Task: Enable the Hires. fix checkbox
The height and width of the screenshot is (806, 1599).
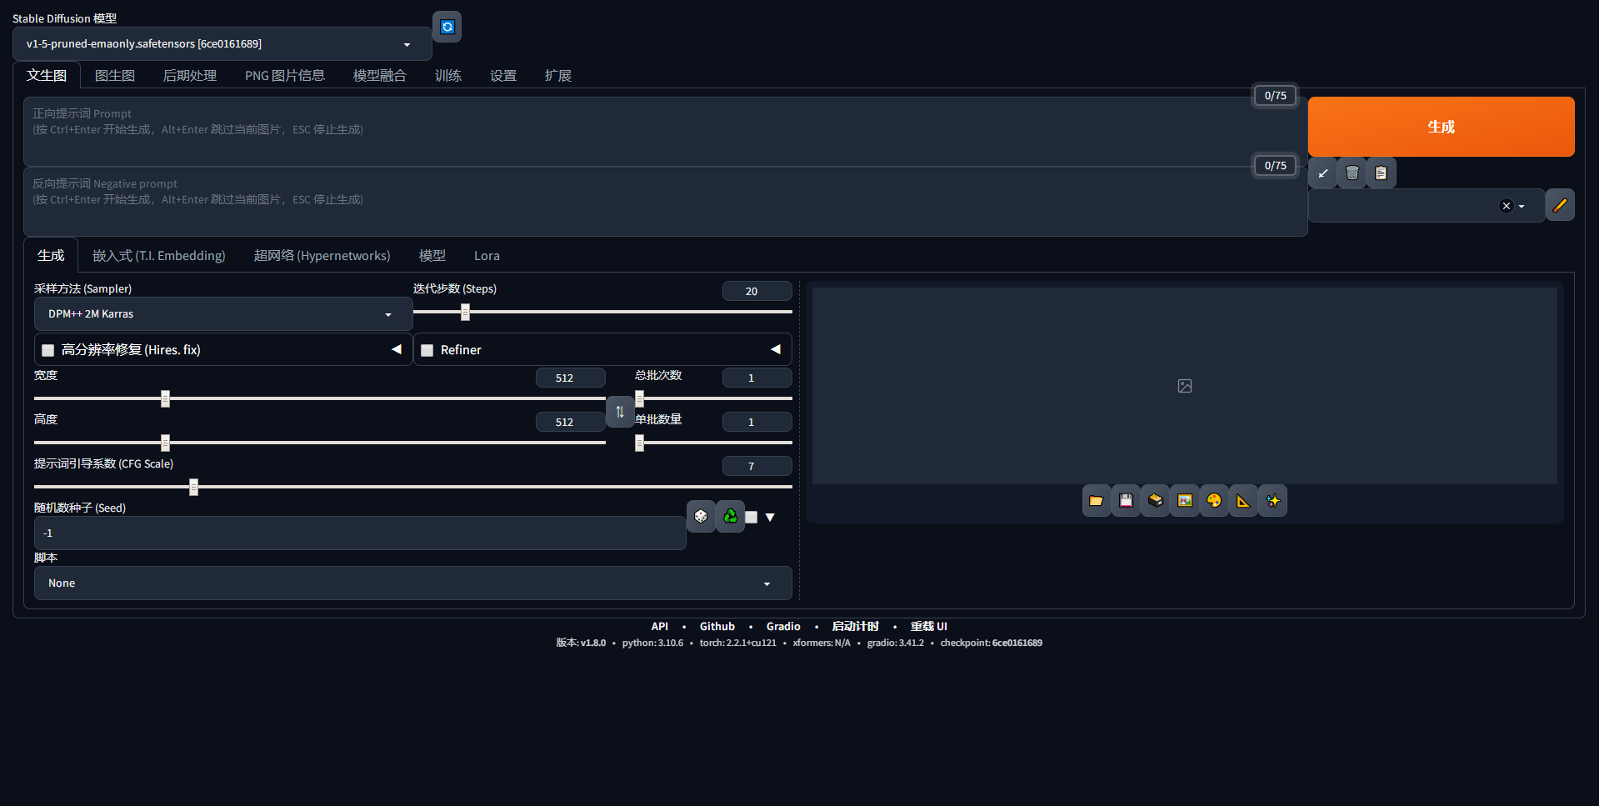Action: pyautogui.click(x=48, y=350)
